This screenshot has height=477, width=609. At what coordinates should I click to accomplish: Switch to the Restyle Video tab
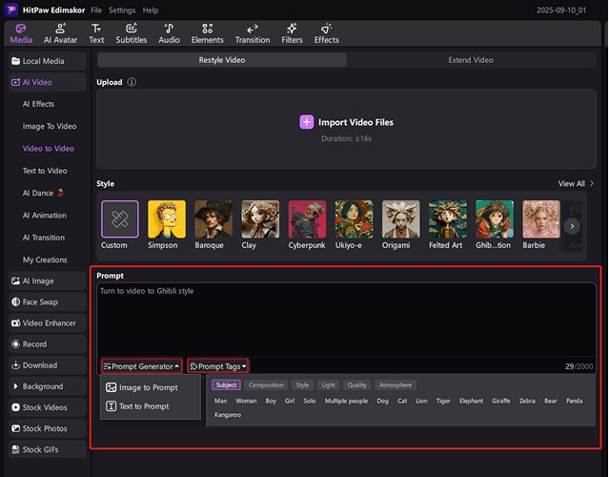[222, 60]
